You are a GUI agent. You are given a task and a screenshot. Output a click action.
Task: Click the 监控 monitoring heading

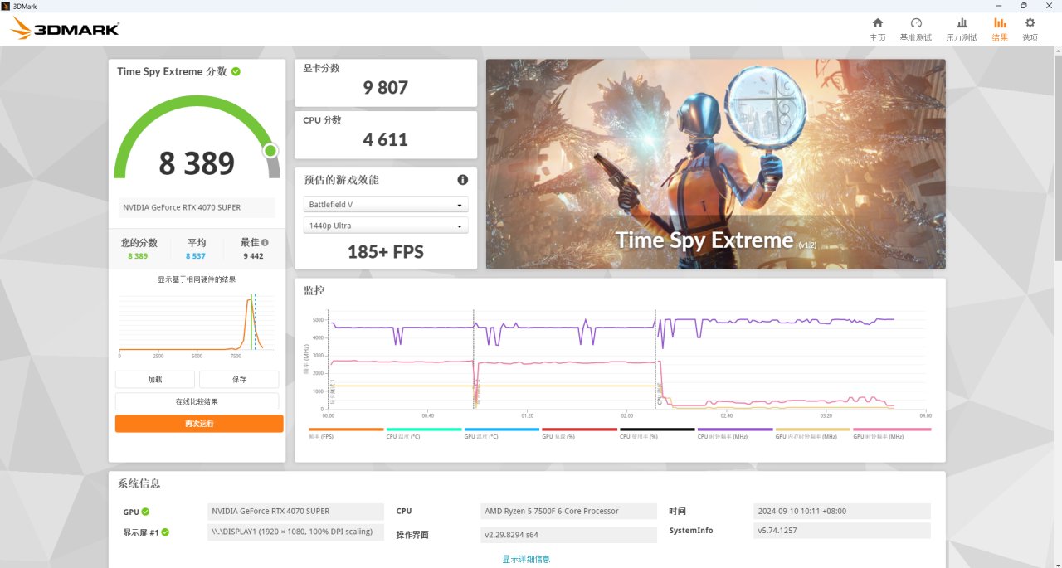click(x=314, y=290)
